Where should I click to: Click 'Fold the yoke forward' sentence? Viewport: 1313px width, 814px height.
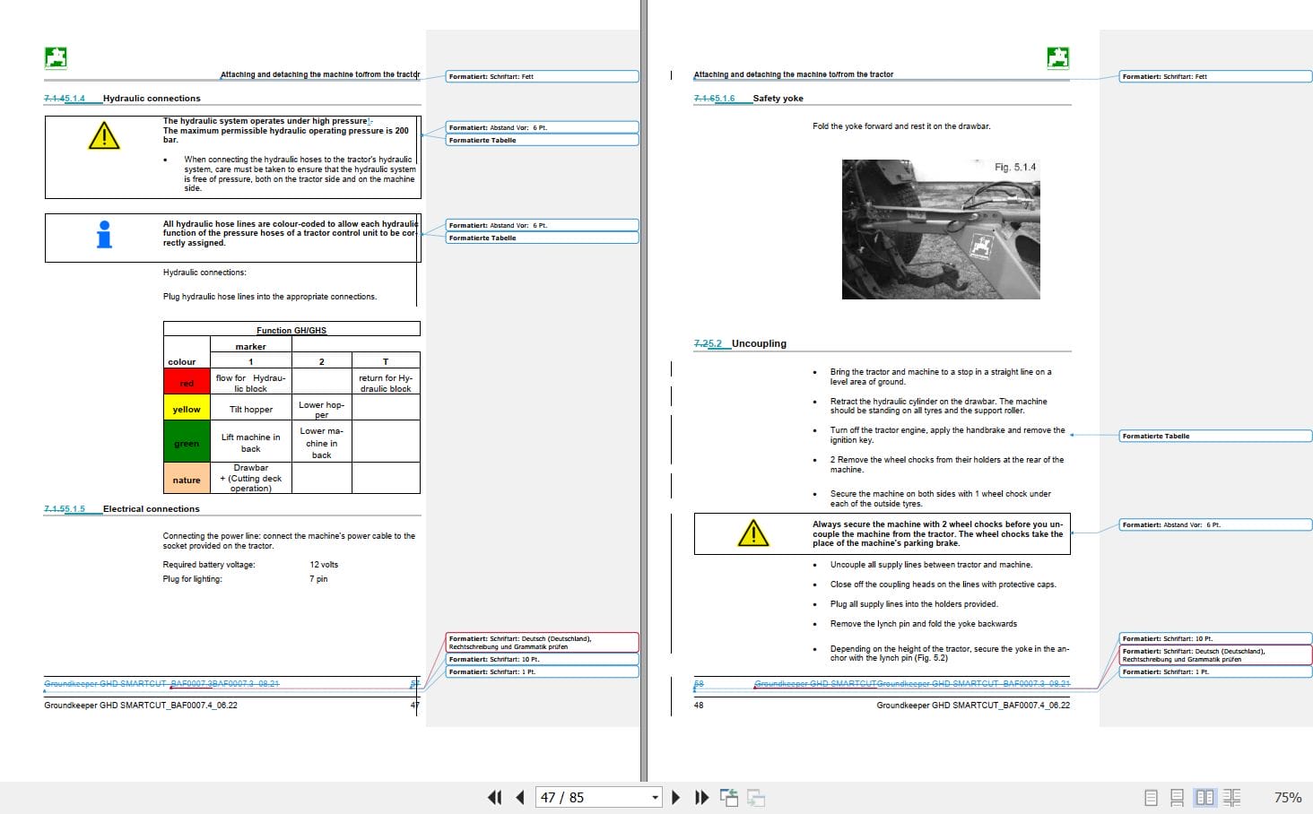coord(901,126)
